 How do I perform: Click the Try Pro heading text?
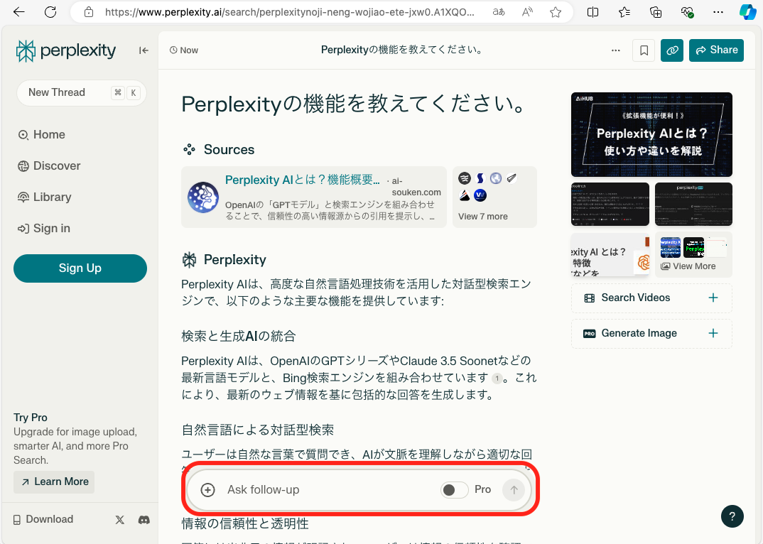tap(30, 418)
